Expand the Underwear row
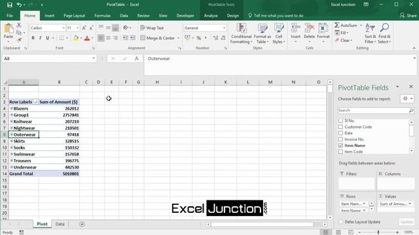This screenshot has width=419, height=235. [12, 167]
